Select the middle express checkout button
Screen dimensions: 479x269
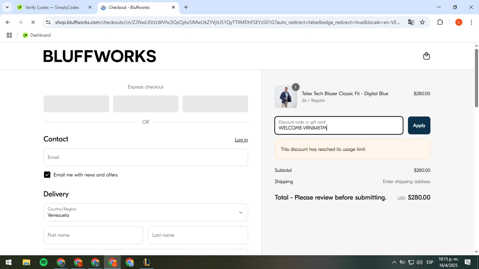coord(146,104)
